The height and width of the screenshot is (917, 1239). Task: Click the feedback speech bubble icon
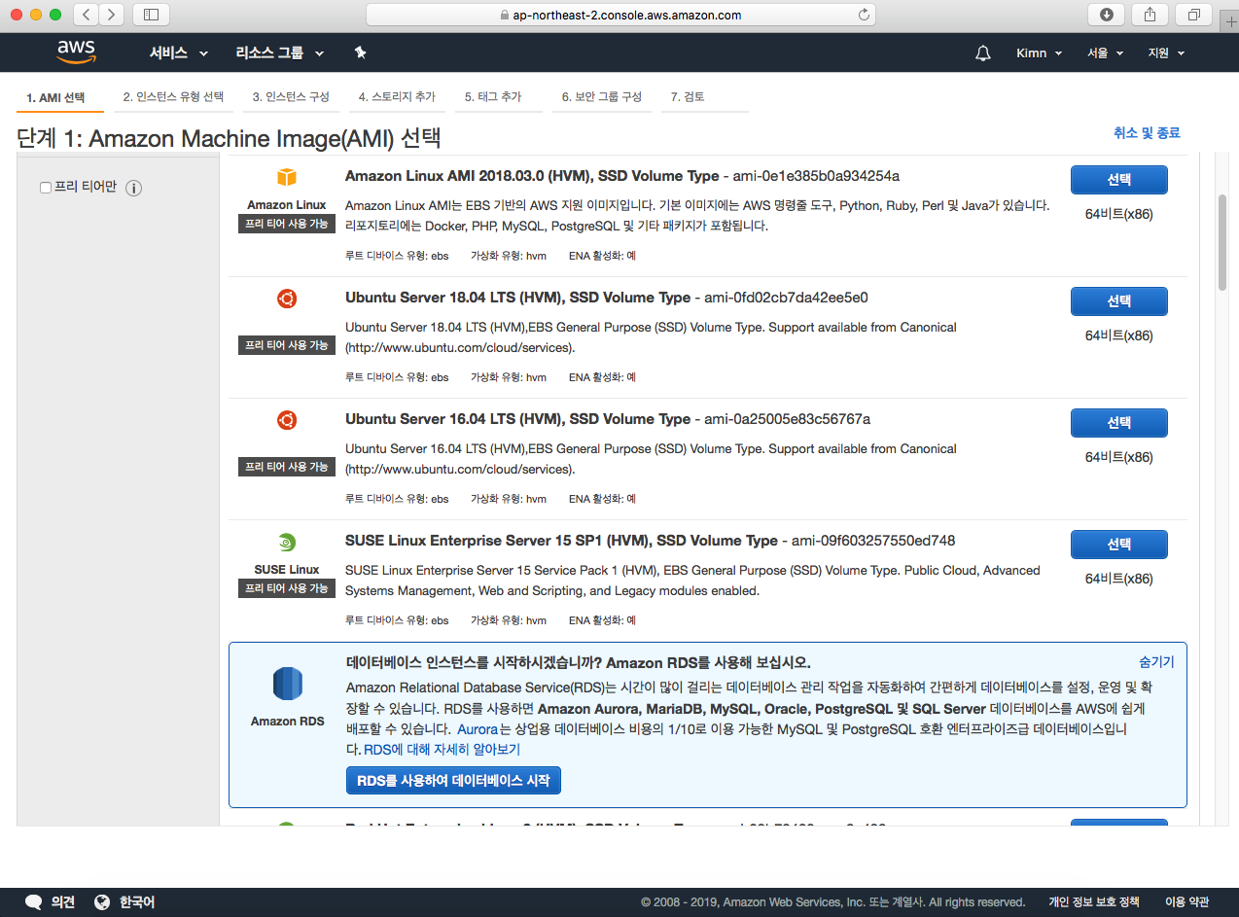click(x=34, y=901)
